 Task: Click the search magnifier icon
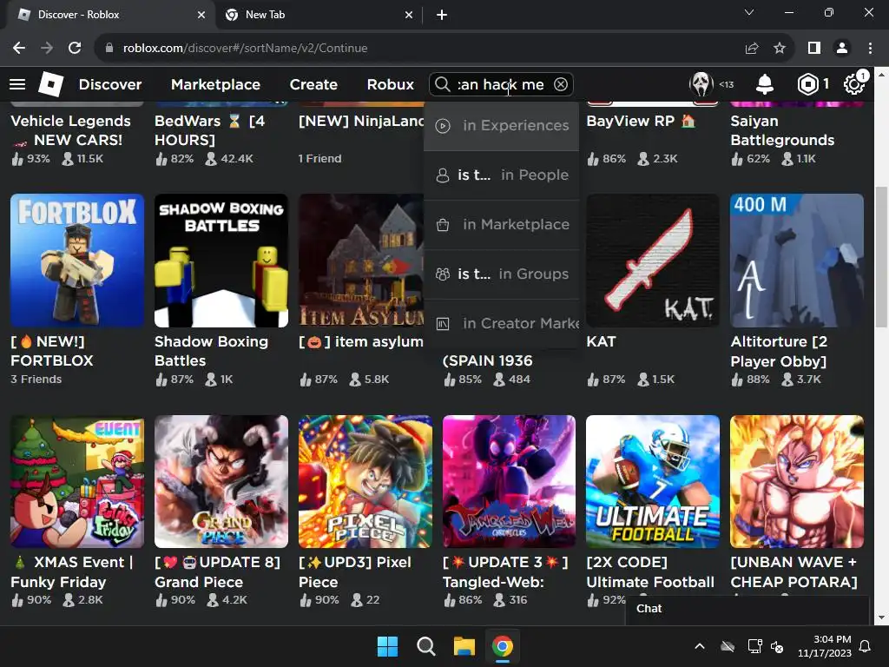[442, 84]
